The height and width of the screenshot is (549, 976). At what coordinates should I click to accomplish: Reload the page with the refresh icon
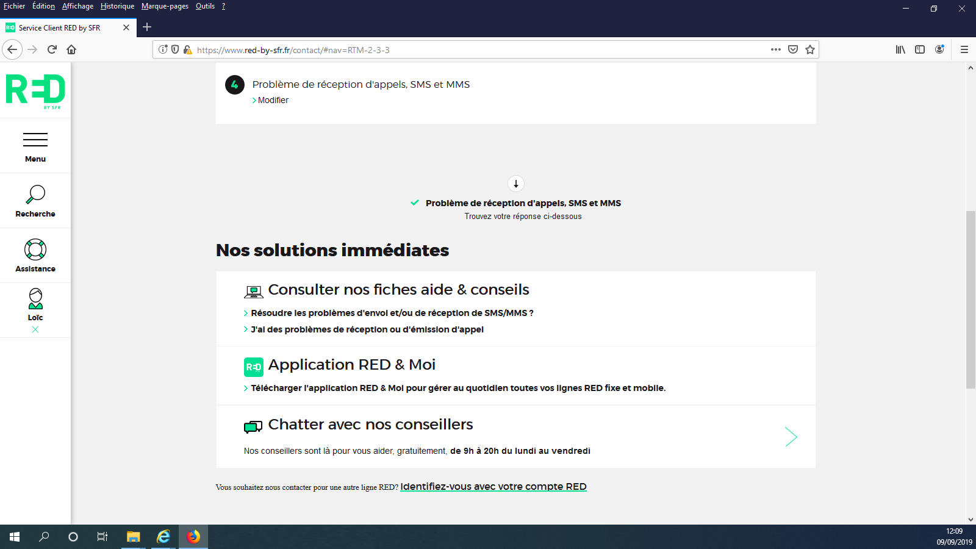(52, 49)
